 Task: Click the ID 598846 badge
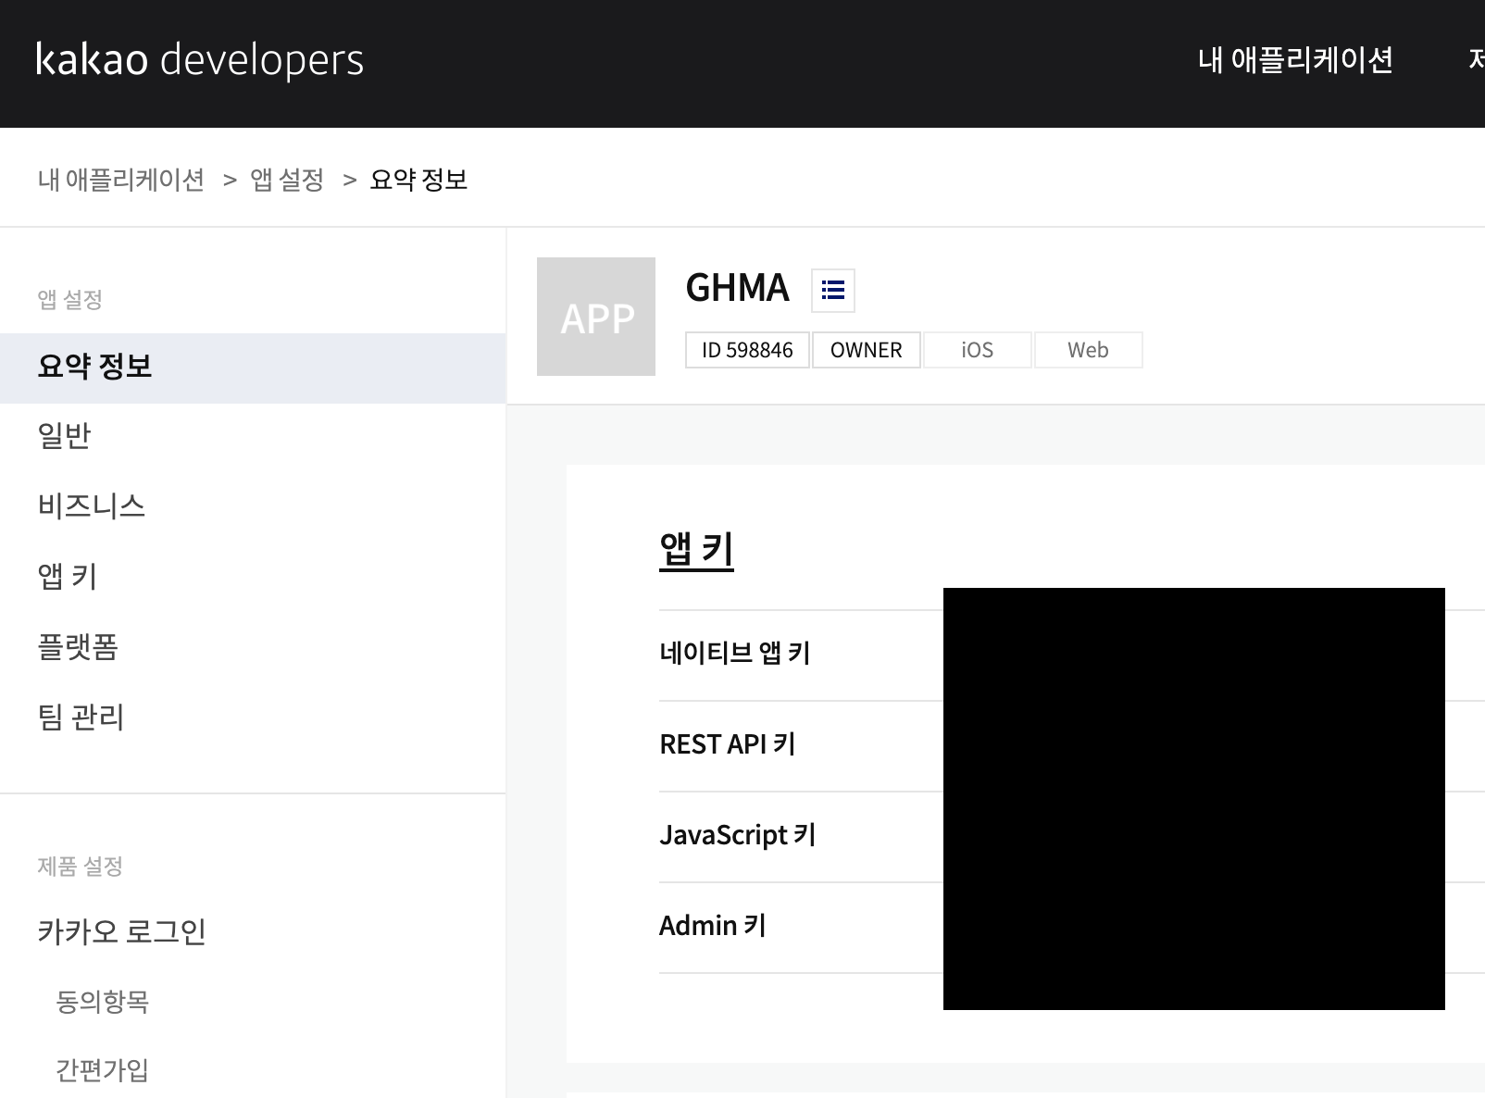click(747, 350)
